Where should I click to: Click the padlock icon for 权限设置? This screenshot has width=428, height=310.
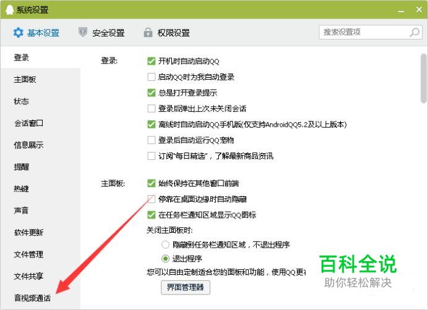[148, 32]
